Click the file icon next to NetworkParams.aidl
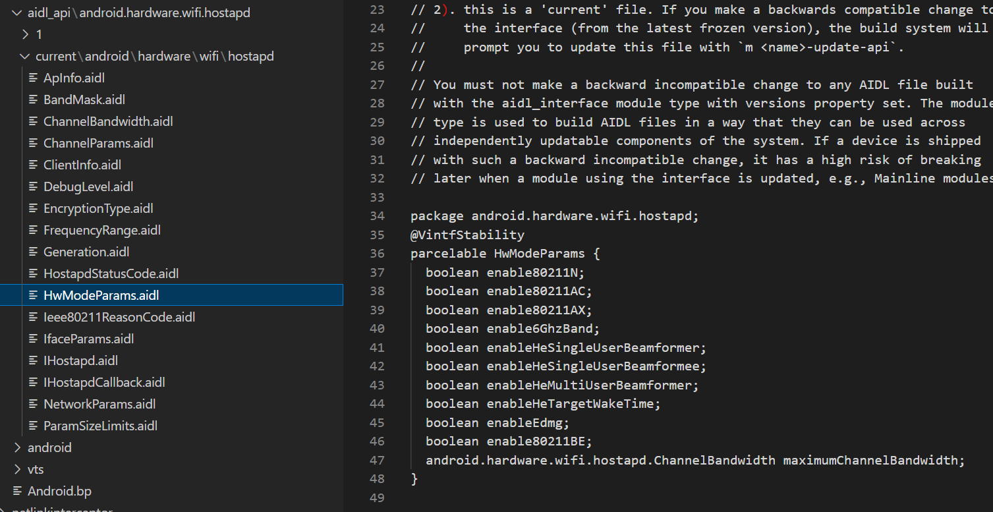993x512 pixels. tap(33, 404)
